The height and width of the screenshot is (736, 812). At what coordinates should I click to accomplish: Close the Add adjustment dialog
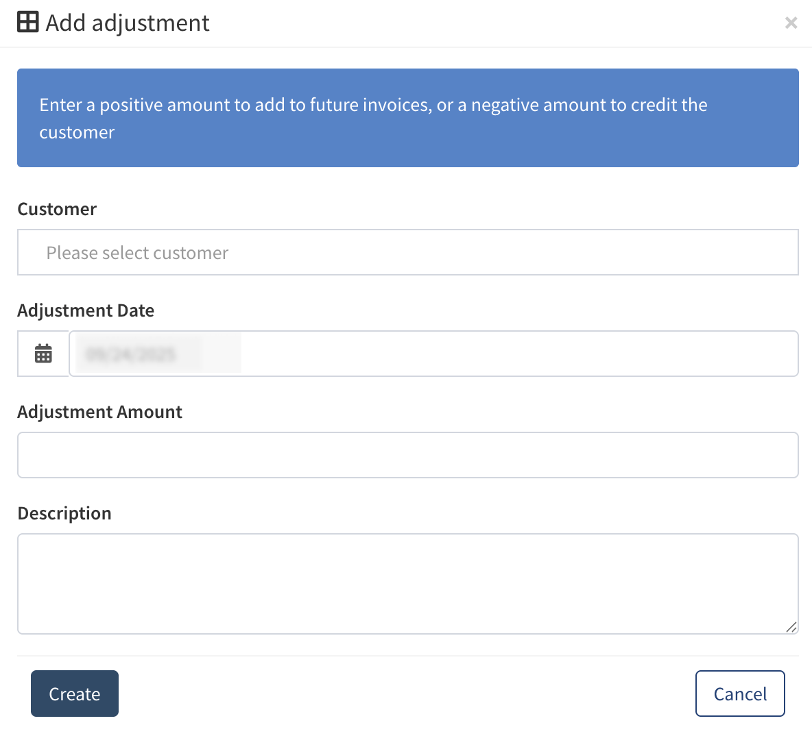[791, 23]
